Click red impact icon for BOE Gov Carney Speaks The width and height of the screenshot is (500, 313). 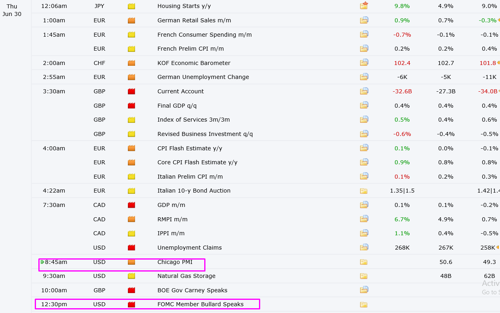131,290
